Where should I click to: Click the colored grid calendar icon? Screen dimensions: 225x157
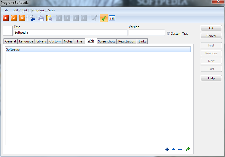coord(112,18)
